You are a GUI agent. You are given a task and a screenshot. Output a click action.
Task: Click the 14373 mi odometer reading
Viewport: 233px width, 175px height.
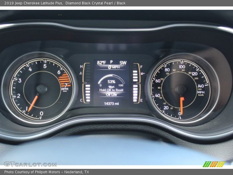tap(112, 104)
